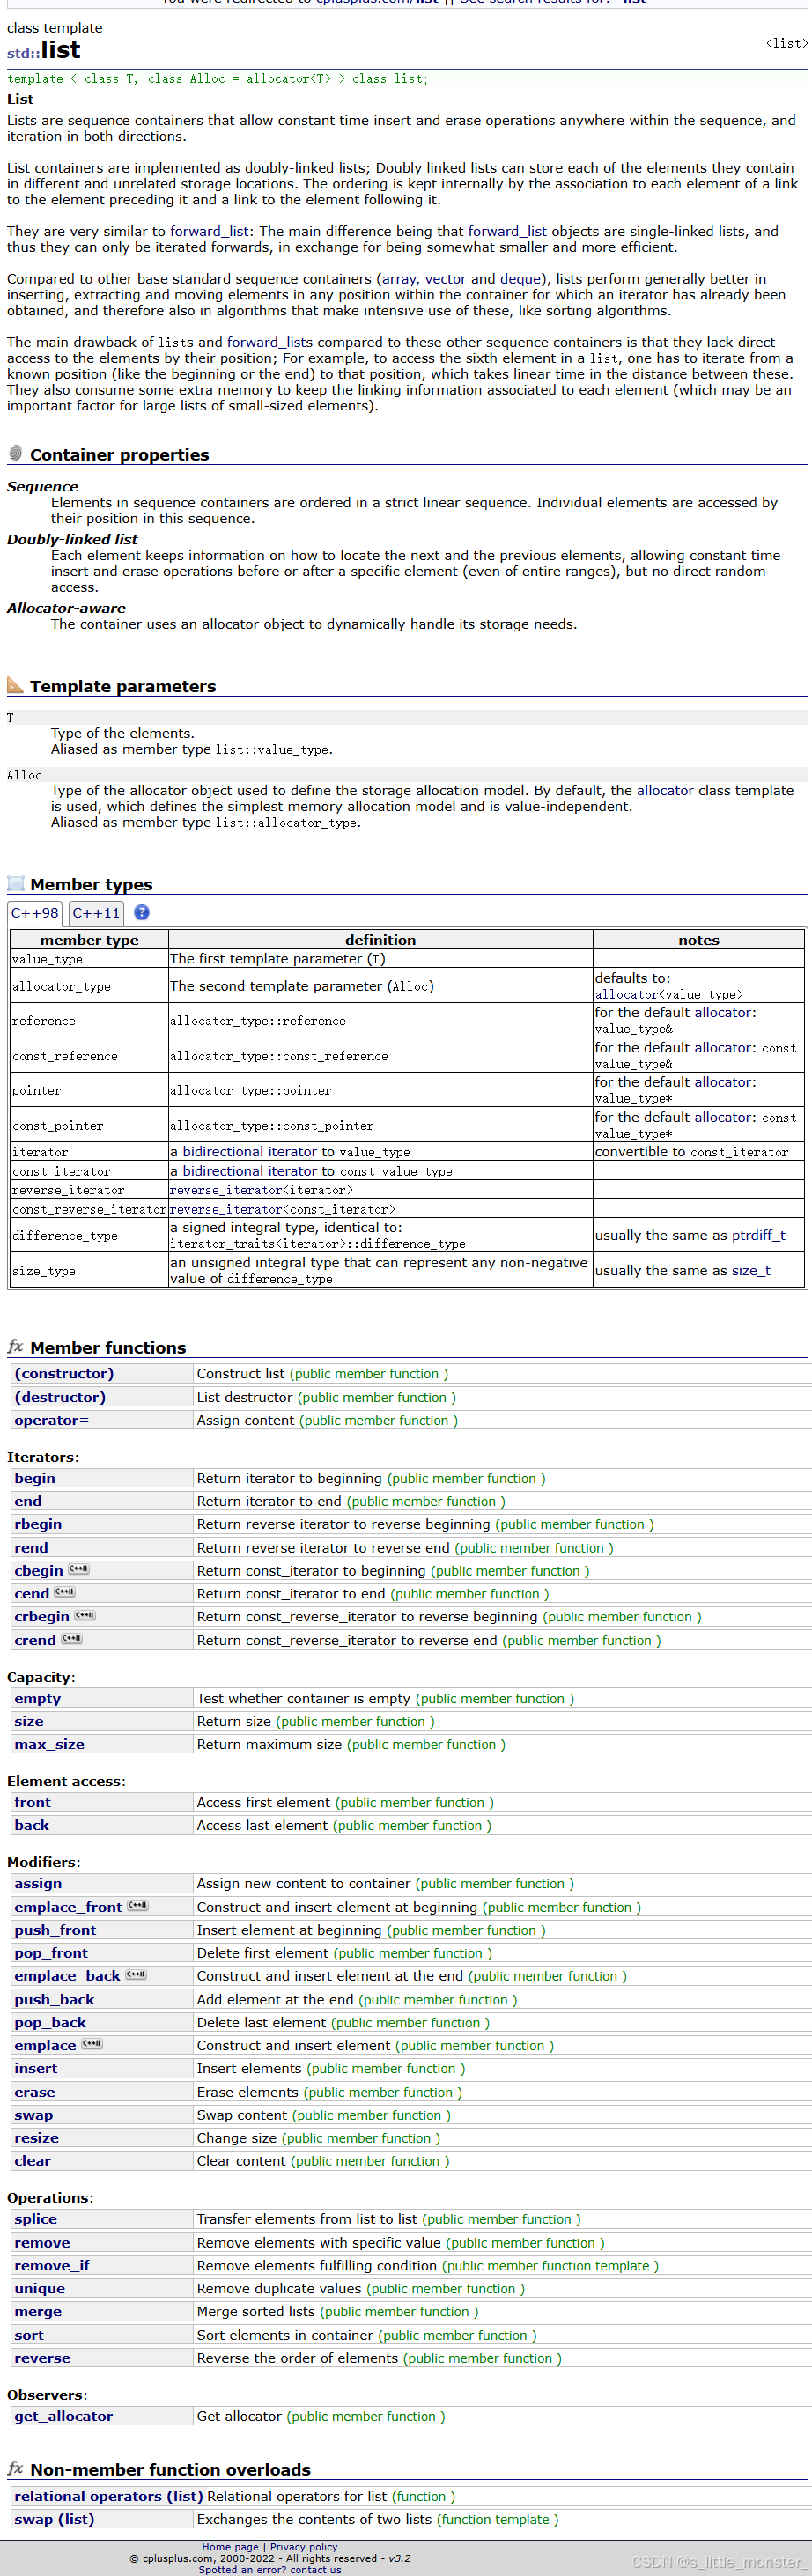Open the std:: namespace link in title
Screen dimensions: 812x2576
[x=23, y=53]
